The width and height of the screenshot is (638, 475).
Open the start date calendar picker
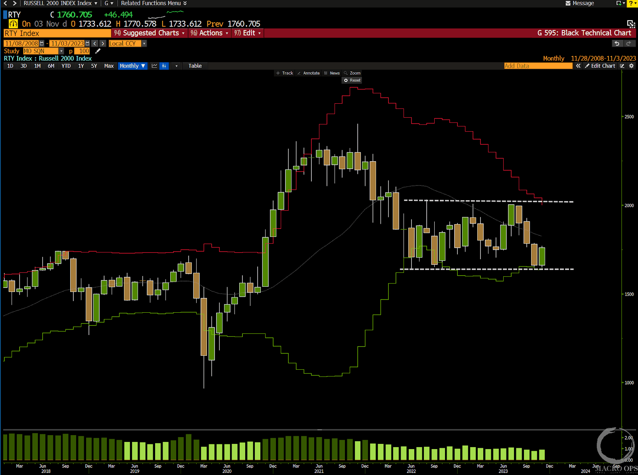42,43
